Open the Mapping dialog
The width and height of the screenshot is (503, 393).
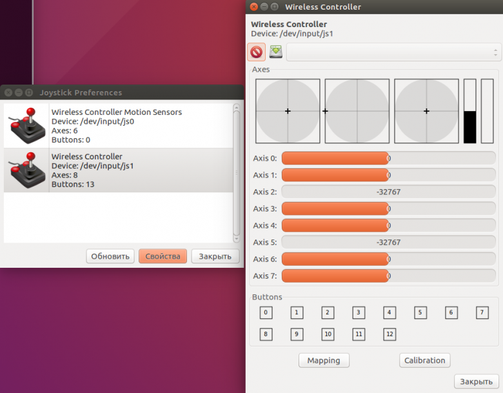tap(324, 360)
